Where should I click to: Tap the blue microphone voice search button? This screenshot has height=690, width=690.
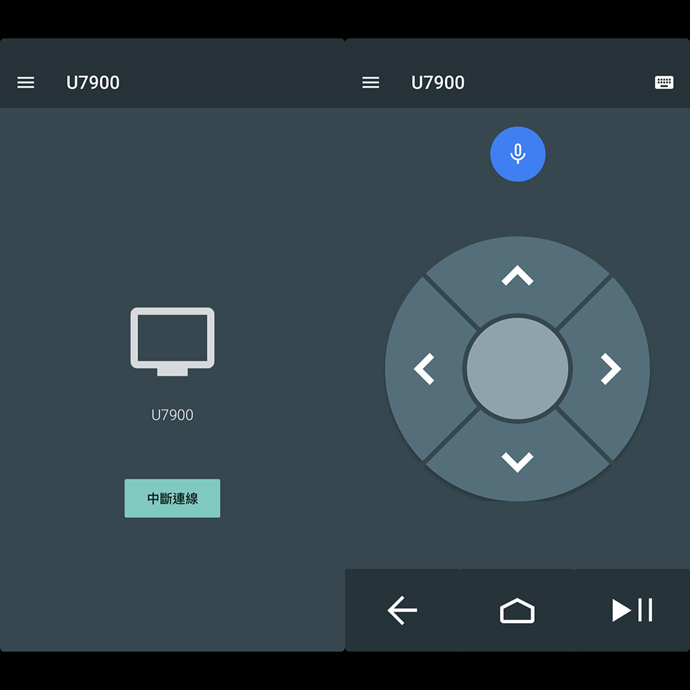(x=517, y=154)
